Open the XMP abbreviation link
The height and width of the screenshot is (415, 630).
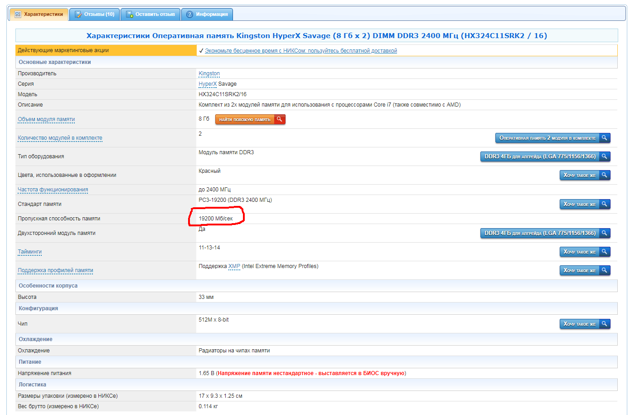[x=234, y=266]
